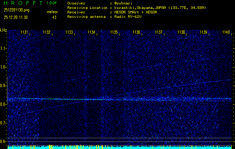Click the 1.1 frequency axis label

[x=3, y=48]
